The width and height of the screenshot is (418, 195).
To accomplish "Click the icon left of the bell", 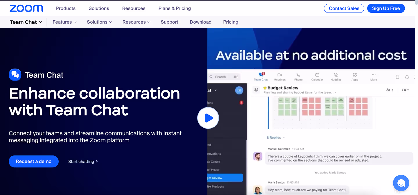I will [397, 77].
